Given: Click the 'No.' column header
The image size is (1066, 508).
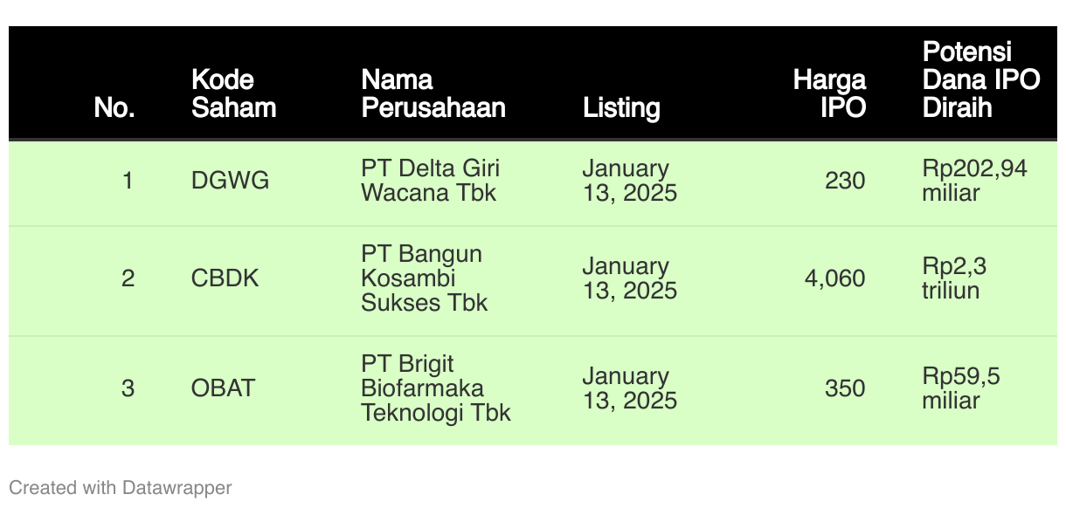Looking at the screenshot, I should (x=114, y=108).
